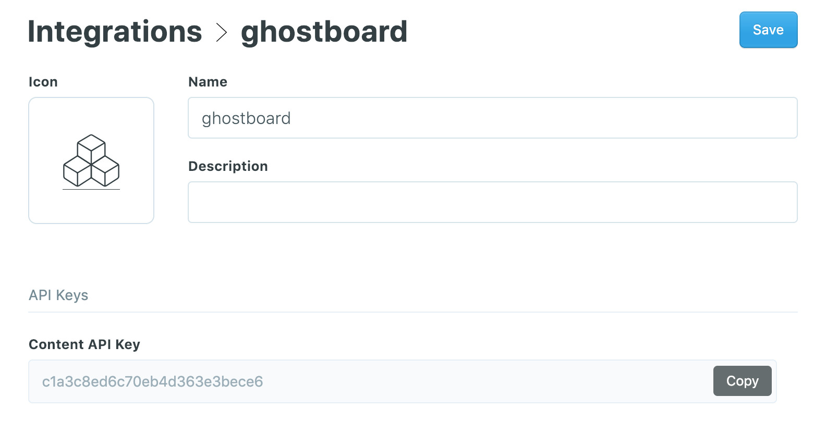Save the ghostboard integration
826x446 pixels.
768,30
